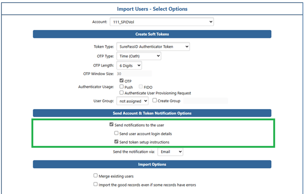Tick the FIDO checkbox
The height and width of the screenshot is (194, 304).
point(141,87)
